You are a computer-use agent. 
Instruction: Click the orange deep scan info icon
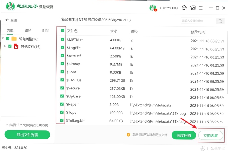point(129,135)
